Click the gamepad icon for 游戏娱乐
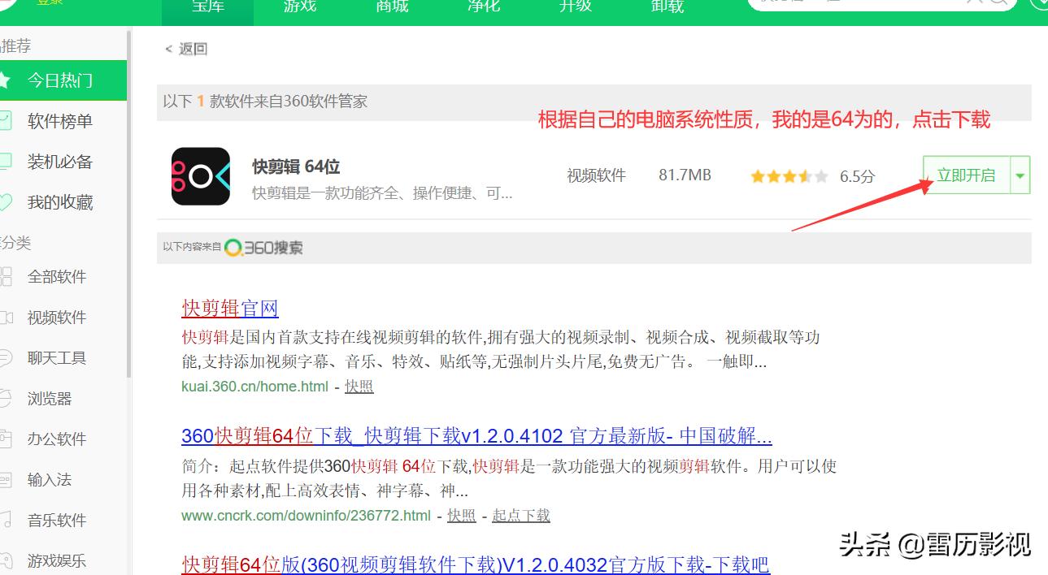 coord(5,561)
